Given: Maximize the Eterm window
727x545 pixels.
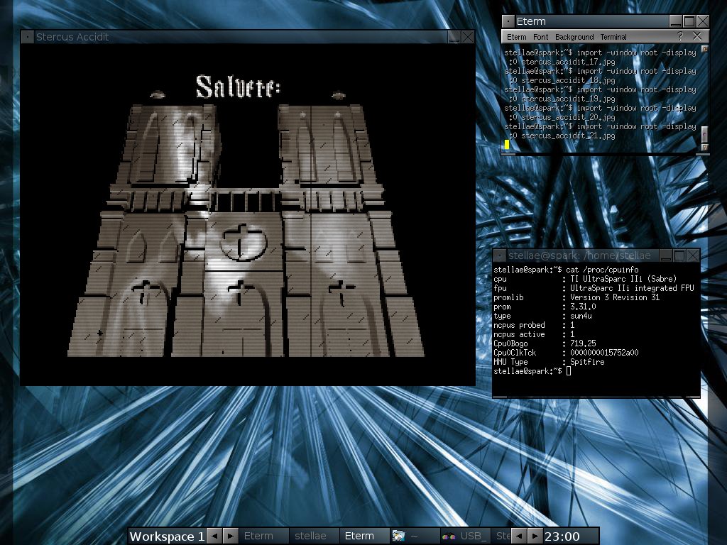Looking at the screenshot, I should pyautogui.click(x=689, y=21).
